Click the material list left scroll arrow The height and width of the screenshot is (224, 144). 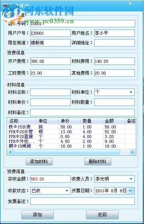tap(10, 152)
